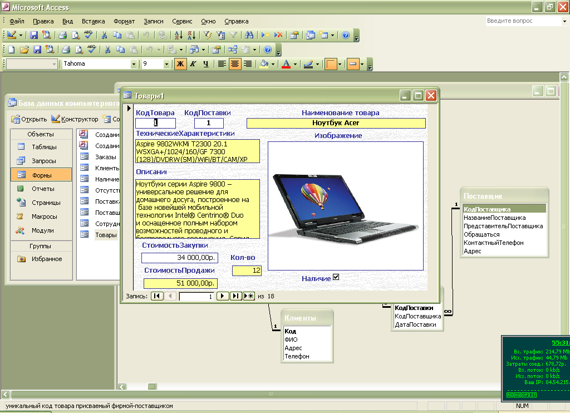Open the font size 9 dropdown

tap(166, 64)
